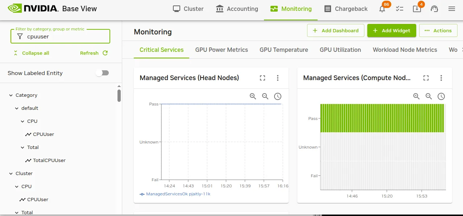463x216 pixels.
Task: Switch to GPU Power Metrics tab
Action: pos(222,50)
